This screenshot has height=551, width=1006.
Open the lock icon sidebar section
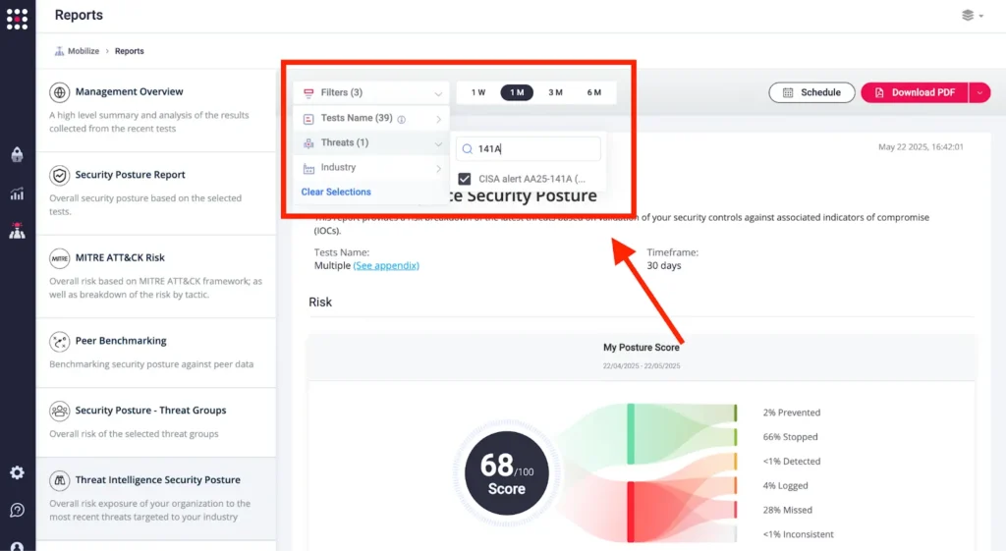pyautogui.click(x=17, y=155)
